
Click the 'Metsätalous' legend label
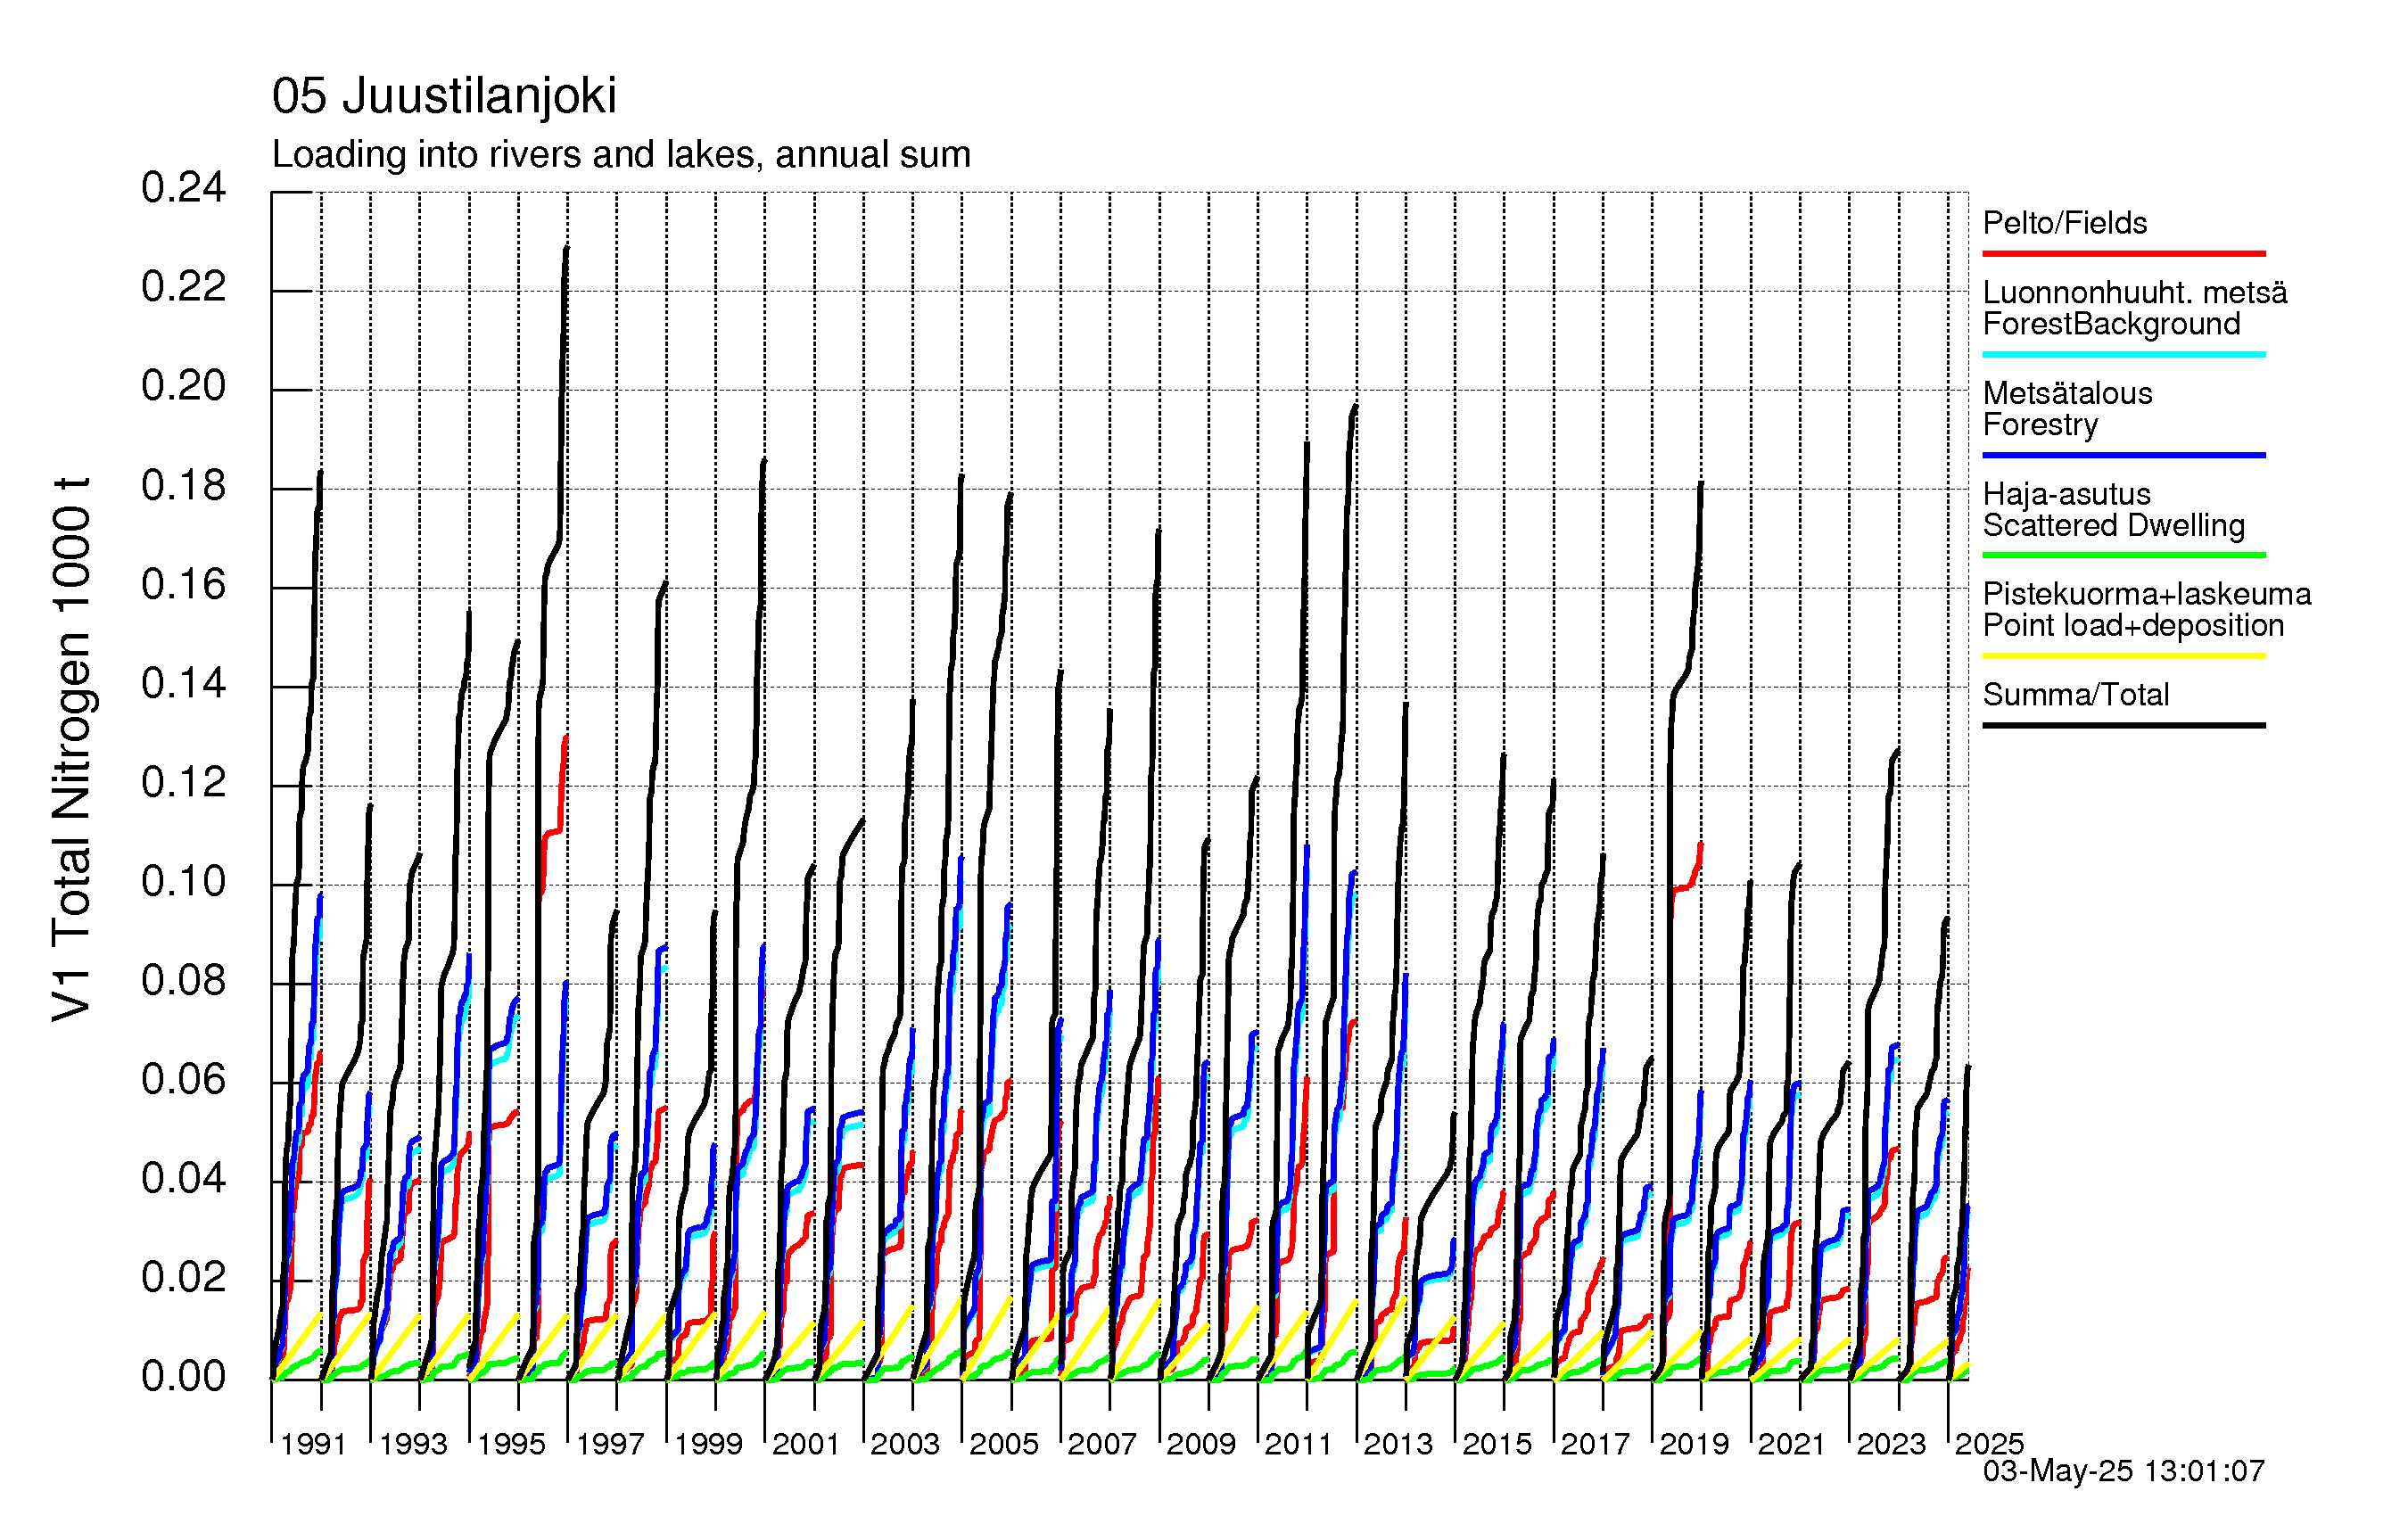pyautogui.click(x=2067, y=393)
